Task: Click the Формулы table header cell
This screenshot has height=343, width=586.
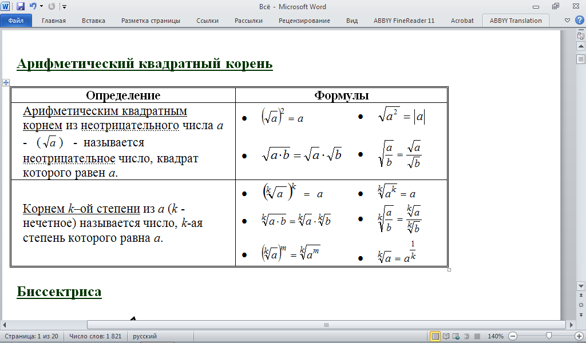Action: (342, 95)
